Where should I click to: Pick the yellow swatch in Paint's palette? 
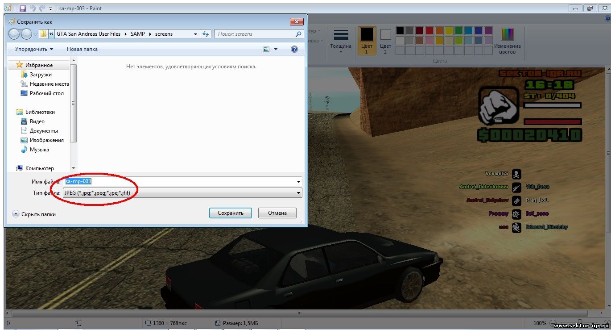click(x=449, y=31)
